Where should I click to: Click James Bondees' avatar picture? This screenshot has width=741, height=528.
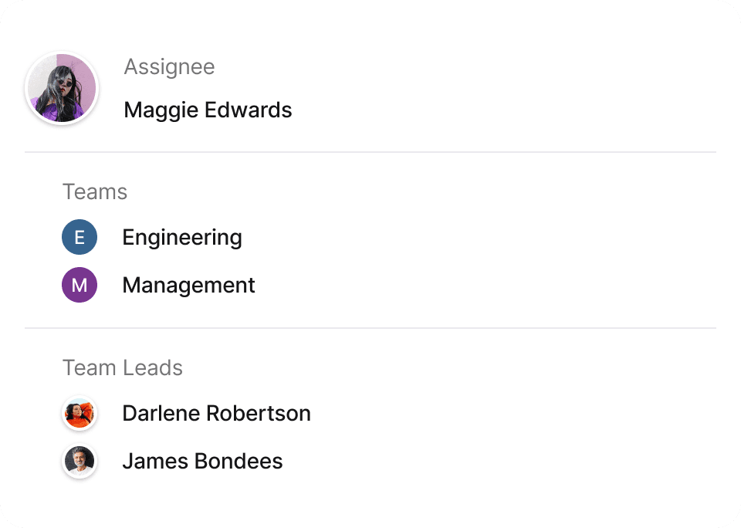click(80, 462)
